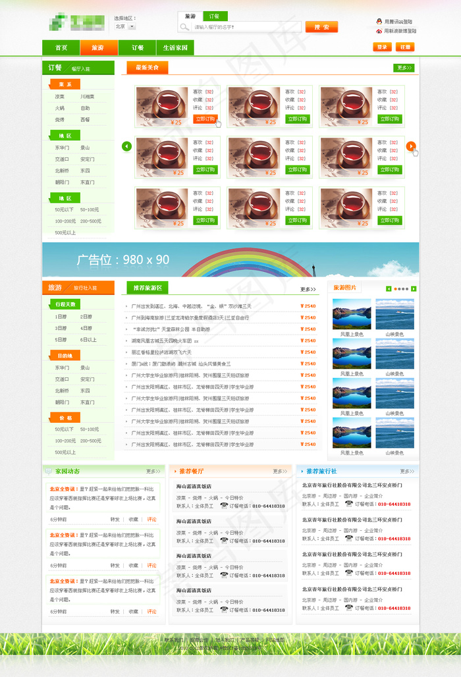
Task: Click previous arrow in 旅游图片 panel
Action: pyautogui.click(x=389, y=288)
